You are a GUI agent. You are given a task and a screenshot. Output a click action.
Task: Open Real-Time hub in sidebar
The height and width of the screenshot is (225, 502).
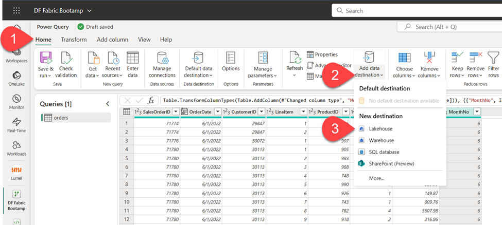16,125
